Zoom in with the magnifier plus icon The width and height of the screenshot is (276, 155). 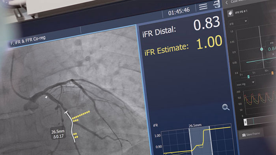pos(226,107)
